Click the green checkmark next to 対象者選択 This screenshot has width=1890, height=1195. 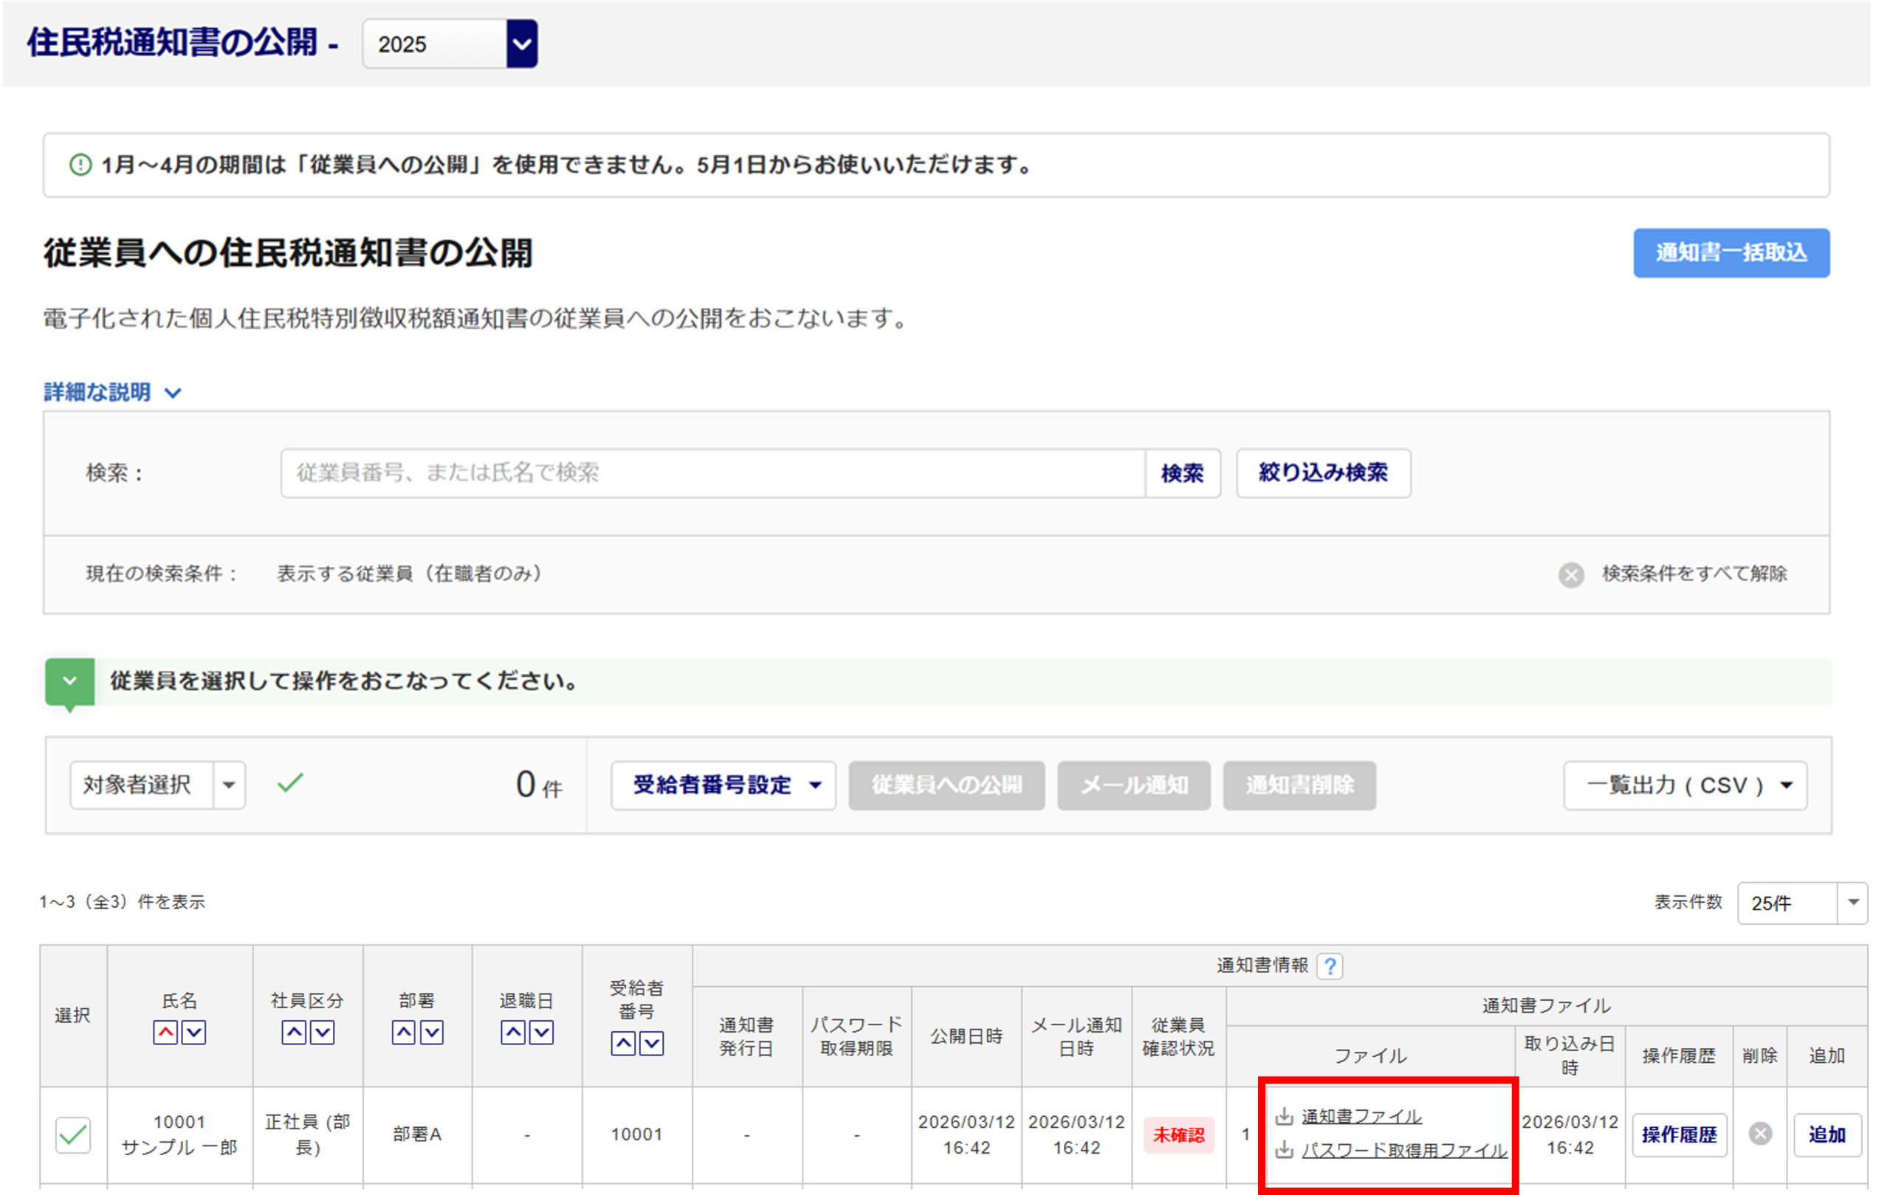(x=289, y=783)
